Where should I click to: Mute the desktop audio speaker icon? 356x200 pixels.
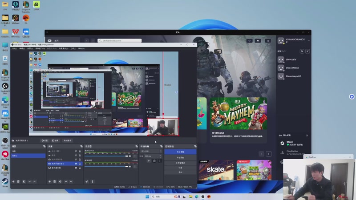point(130,166)
